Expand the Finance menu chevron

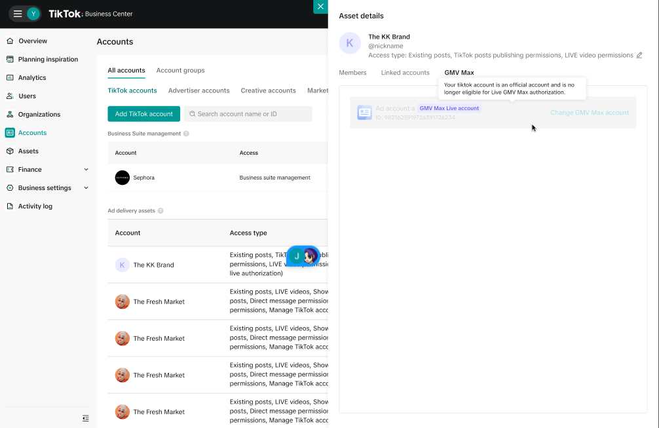(86, 170)
